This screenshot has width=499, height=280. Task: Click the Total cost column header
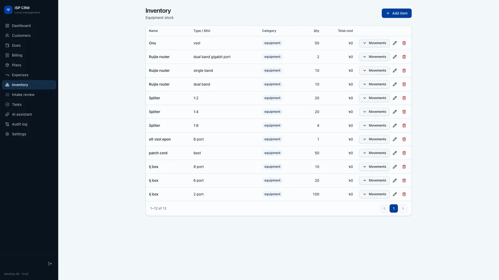tap(345, 31)
